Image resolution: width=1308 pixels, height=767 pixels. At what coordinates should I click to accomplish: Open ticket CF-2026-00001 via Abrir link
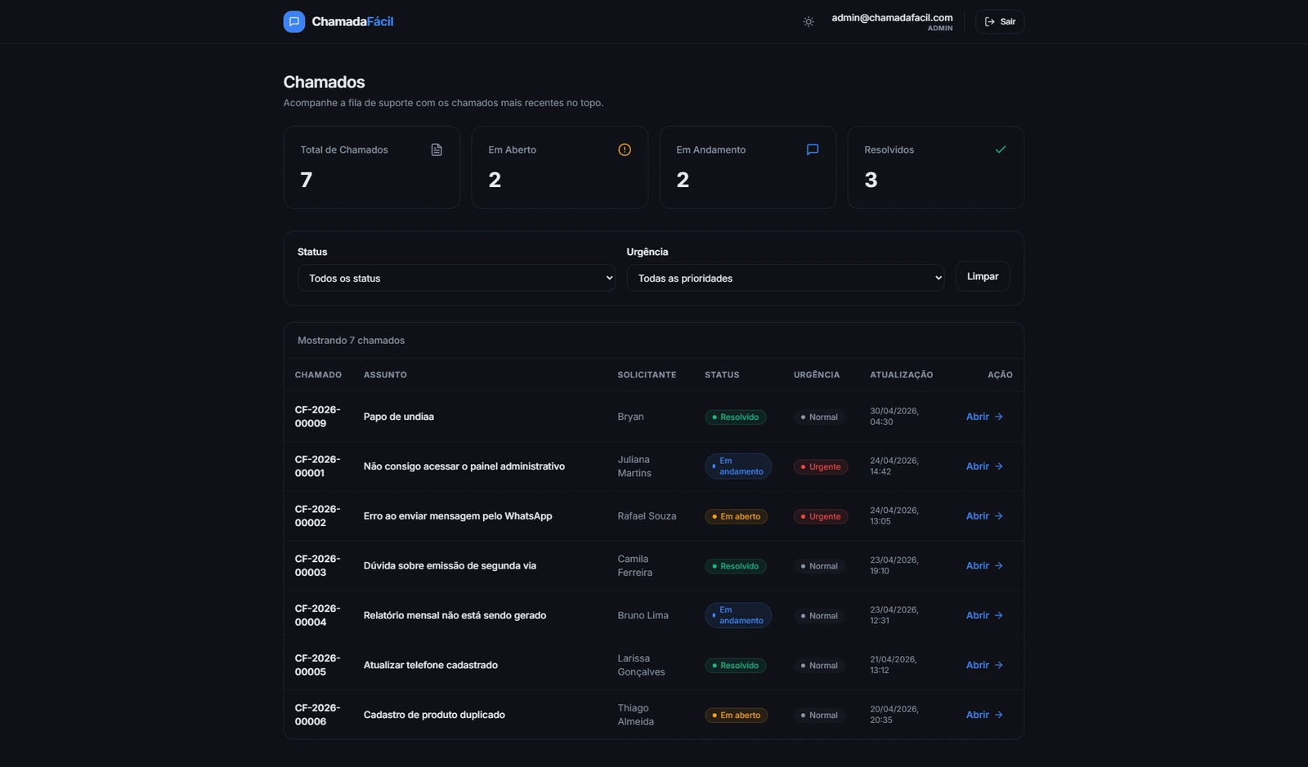pyautogui.click(x=984, y=466)
